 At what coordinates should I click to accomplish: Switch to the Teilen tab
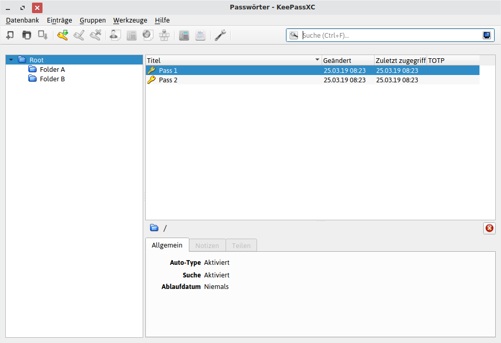[x=241, y=245]
